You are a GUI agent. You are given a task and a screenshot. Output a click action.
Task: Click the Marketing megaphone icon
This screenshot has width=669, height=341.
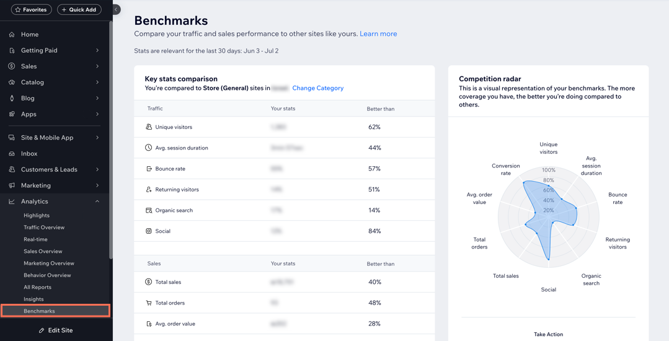pos(12,185)
